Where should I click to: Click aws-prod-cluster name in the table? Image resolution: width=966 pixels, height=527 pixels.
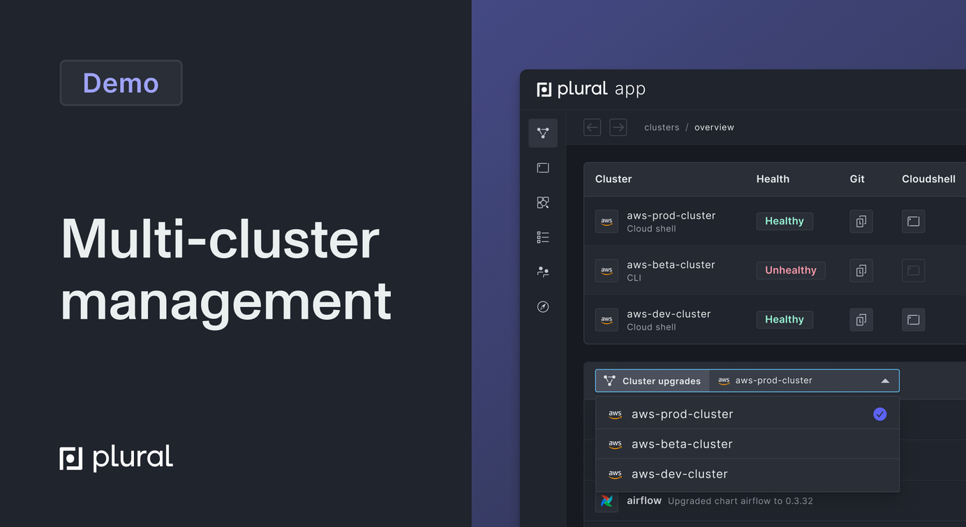click(671, 216)
